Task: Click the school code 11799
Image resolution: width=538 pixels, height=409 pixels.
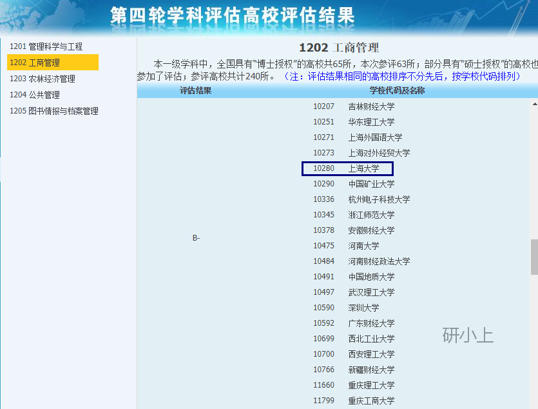Action: (323, 401)
